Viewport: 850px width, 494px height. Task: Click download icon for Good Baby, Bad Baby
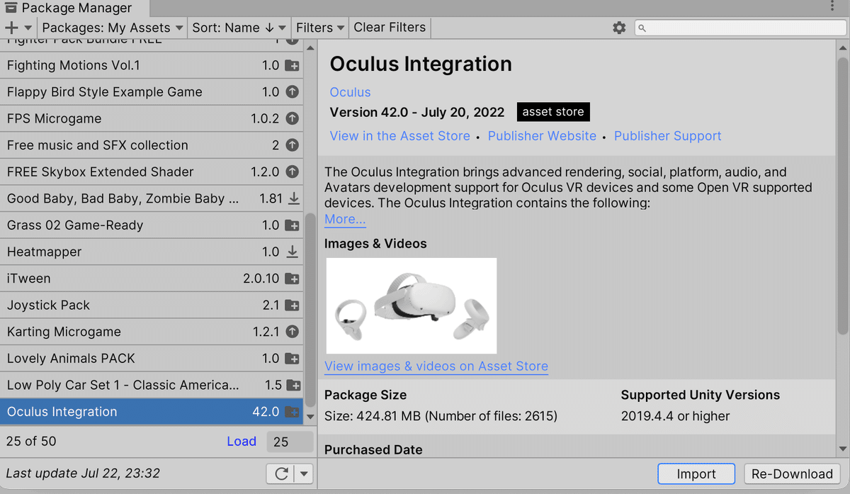click(x=293, y=198)
